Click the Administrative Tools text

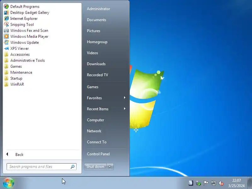pos(27,60)
